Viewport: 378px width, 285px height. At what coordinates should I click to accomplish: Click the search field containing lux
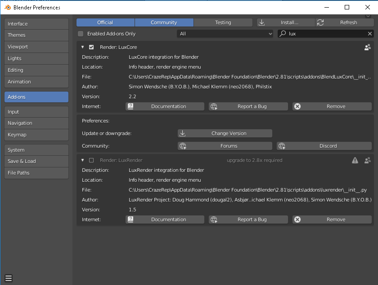326,34
